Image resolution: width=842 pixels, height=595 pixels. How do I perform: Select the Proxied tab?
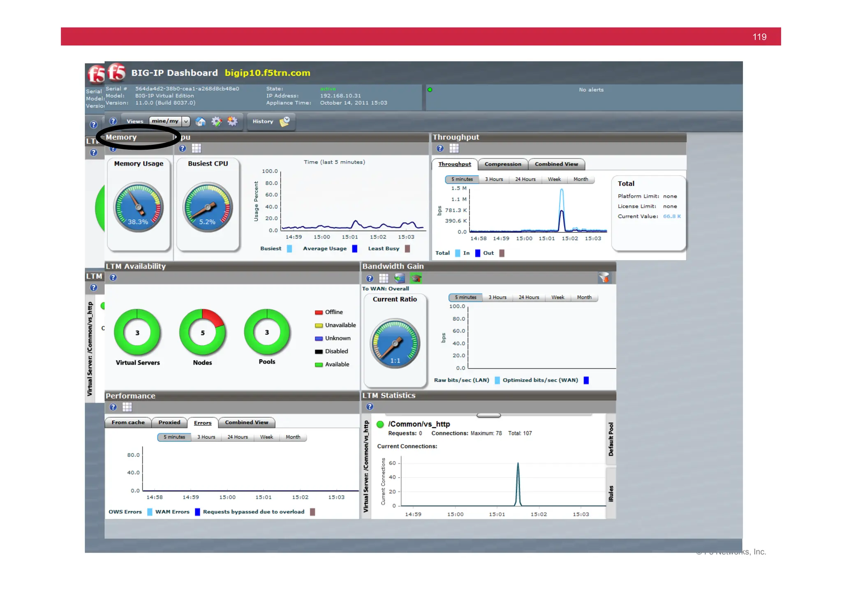pyautogui.click(x=169, y=422)
